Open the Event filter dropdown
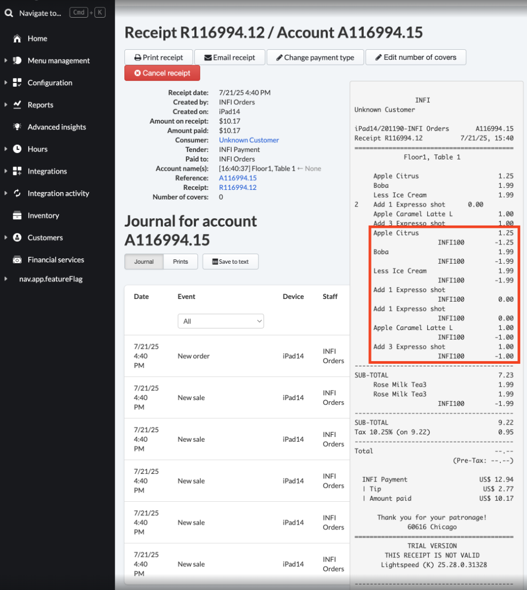527x590 pixels. pyautogui.click(x=221, y=321)
